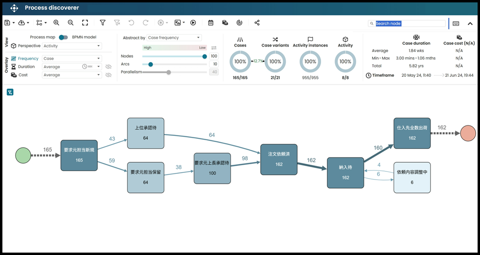The height and width of the screenshot is (255, 480).
Task: Click the share icon
Action: point(257,23)
